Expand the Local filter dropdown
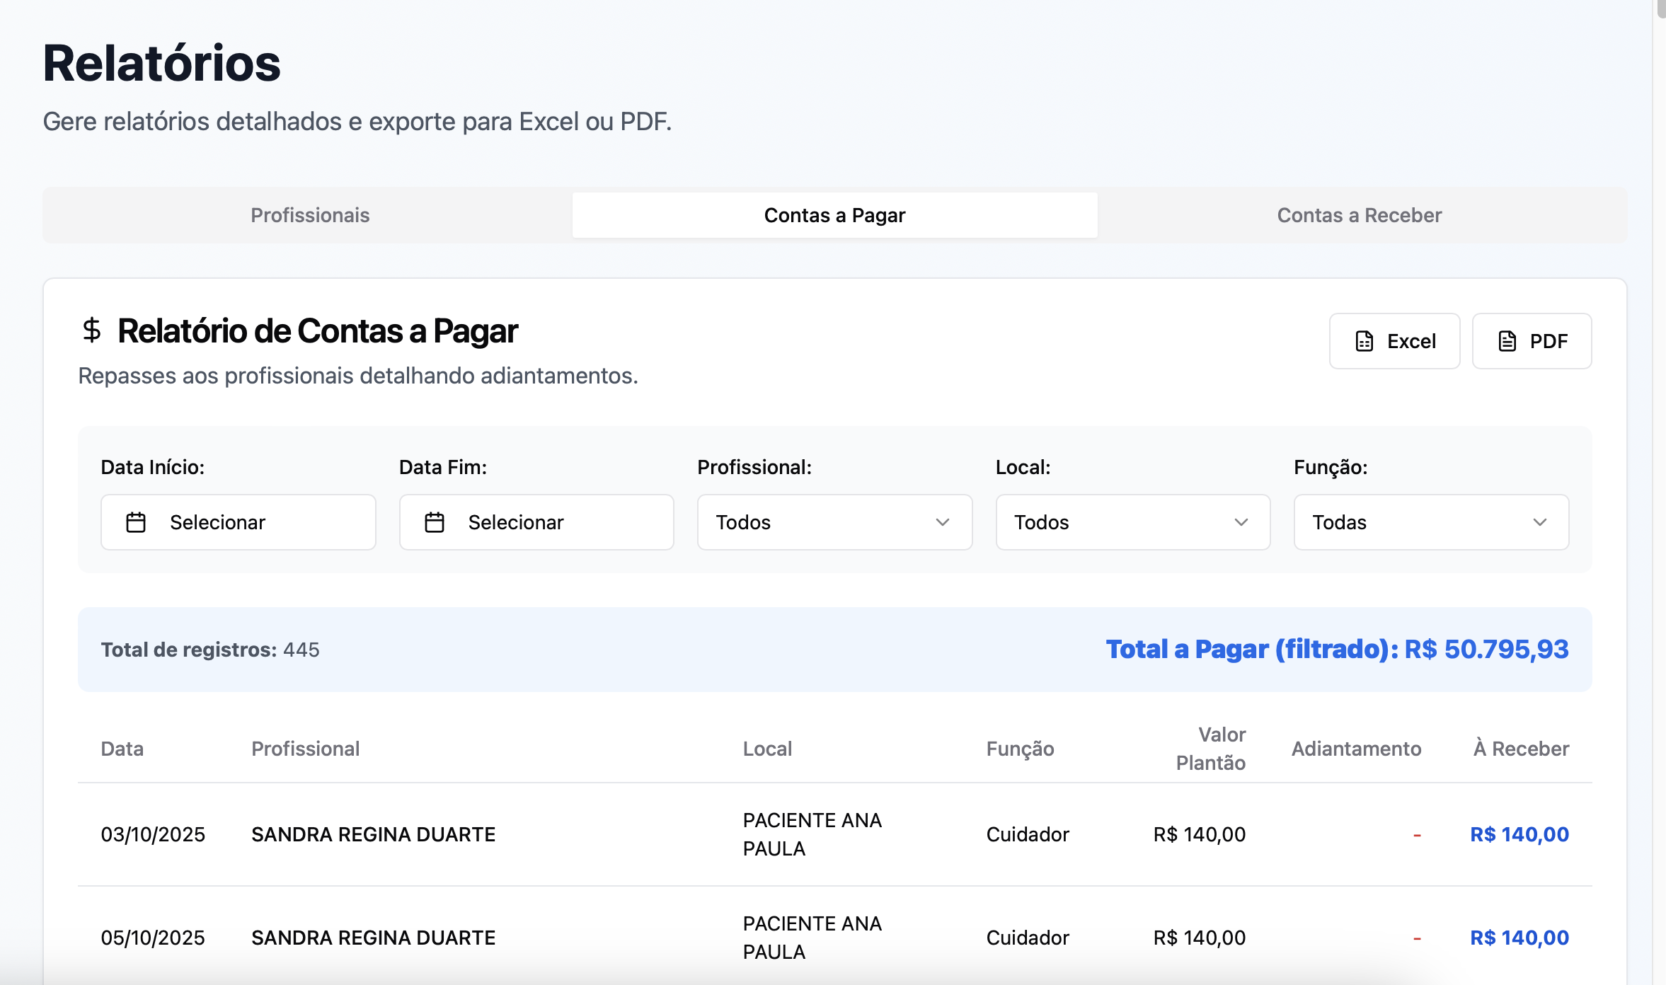 coord(1132,522)
